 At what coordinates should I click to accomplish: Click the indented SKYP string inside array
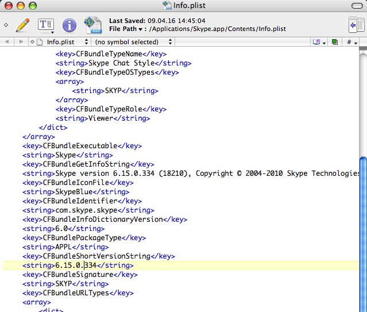115,91
